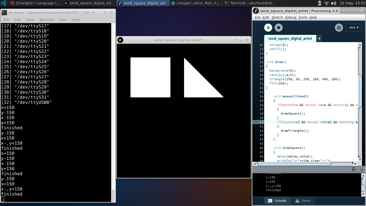Open the Wi-Fi network indicator
Image resolution: width=366 pixels, height=206 pixels.
point(326,3)
